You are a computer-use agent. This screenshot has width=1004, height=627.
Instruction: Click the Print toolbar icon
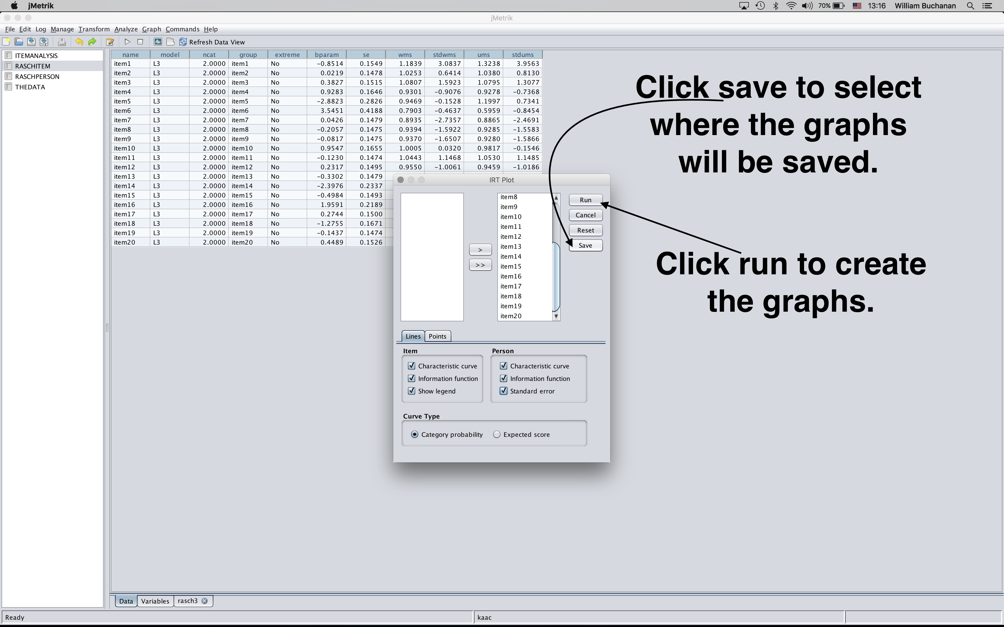[x=62, y=42]
